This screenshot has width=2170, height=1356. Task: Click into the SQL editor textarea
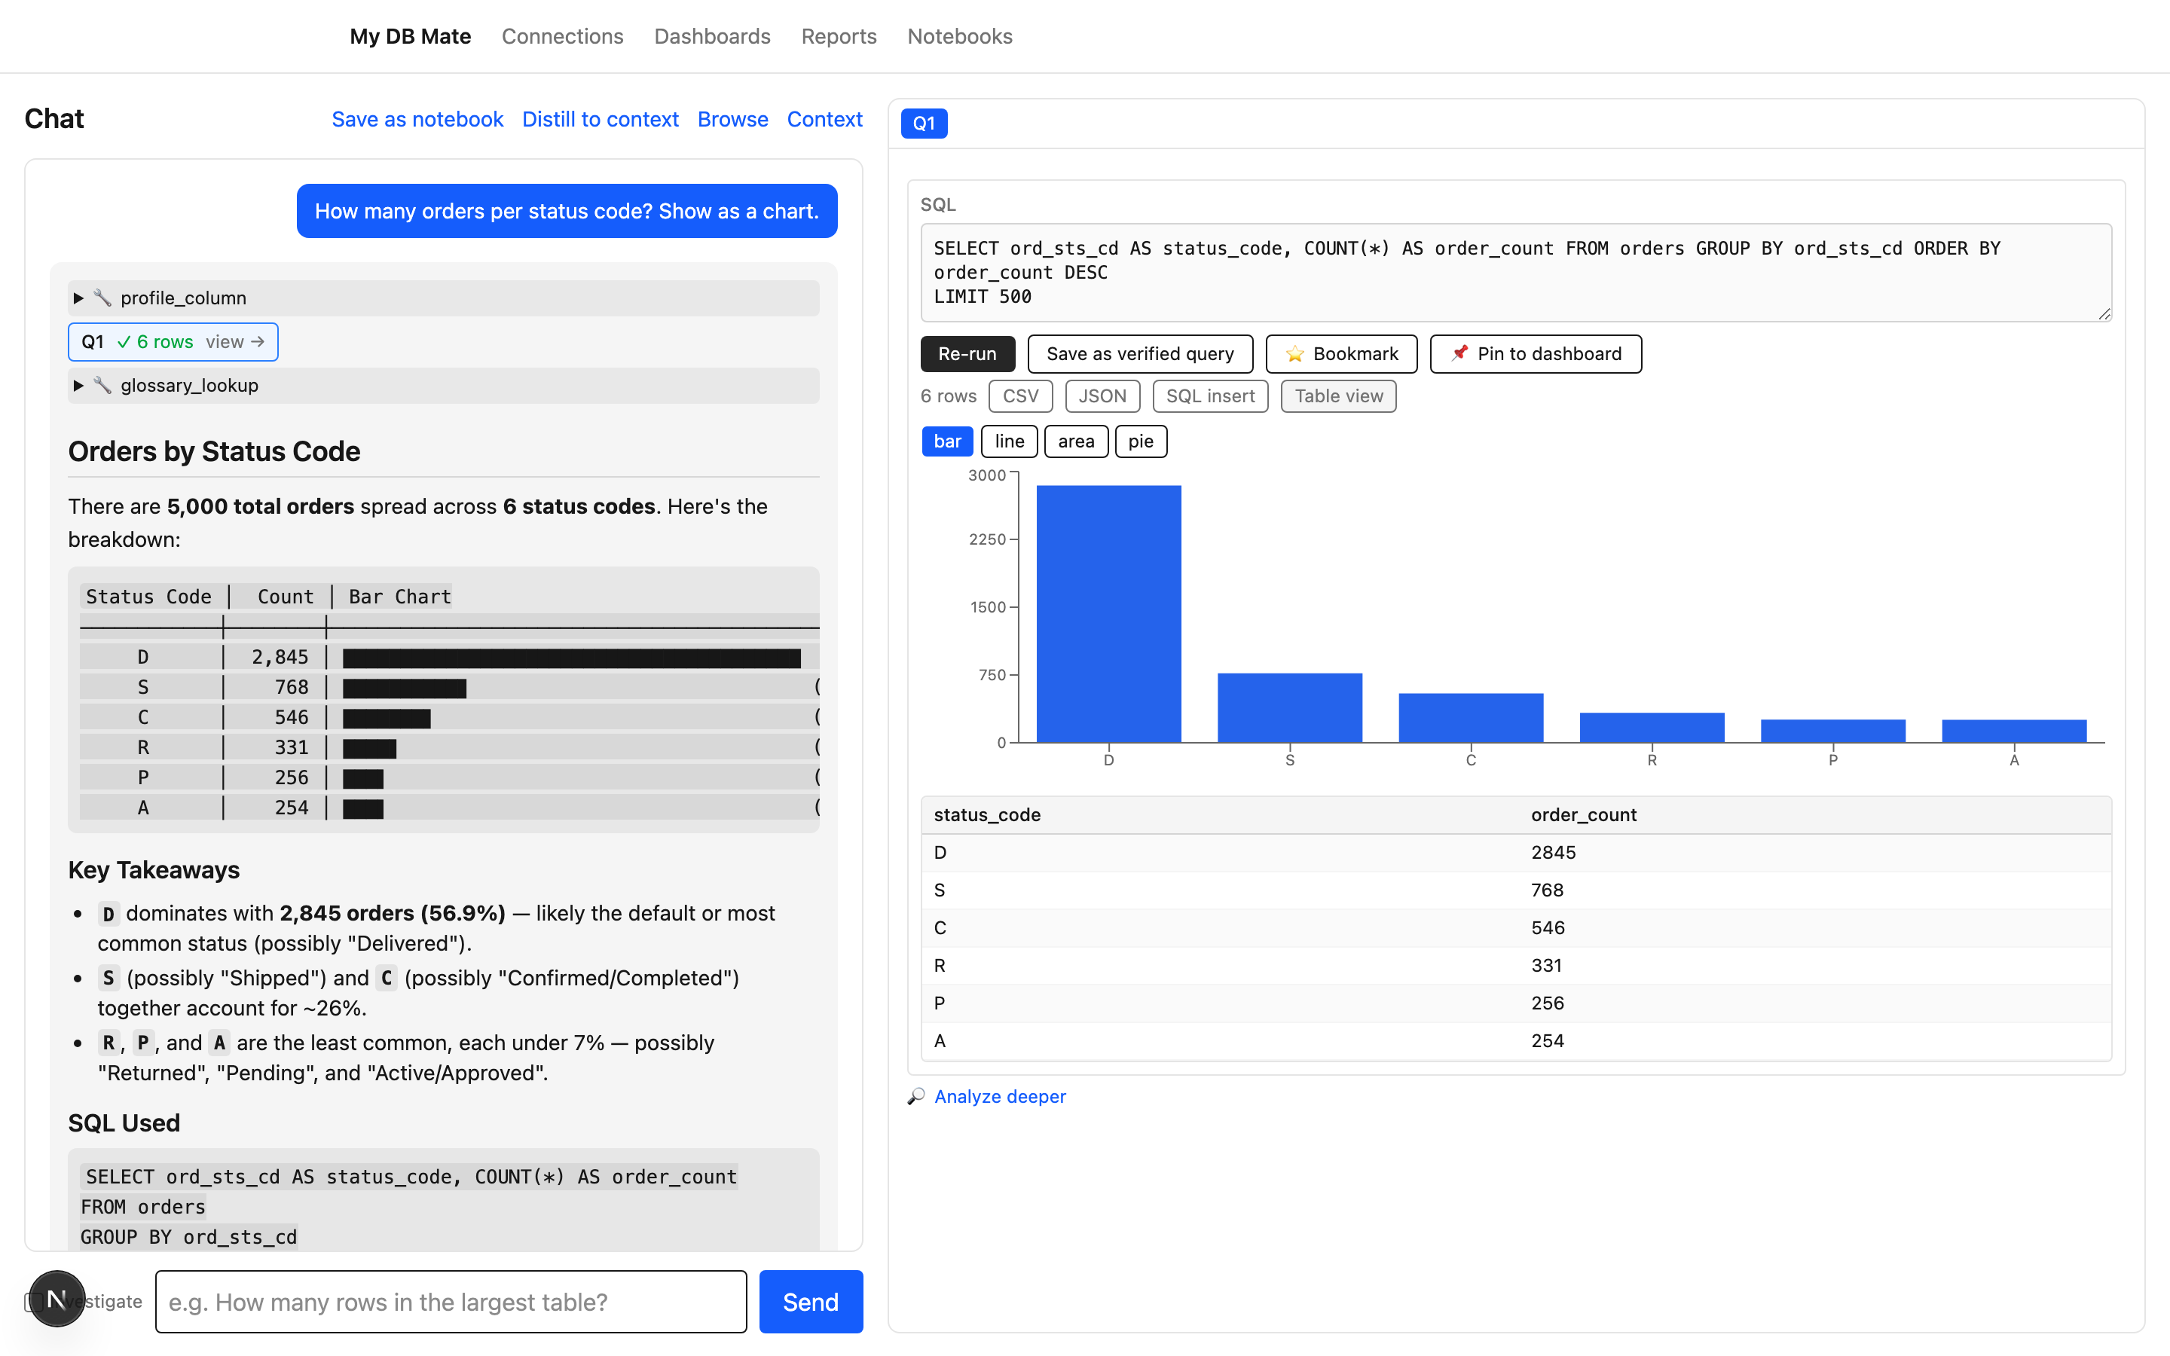click(1515, 273)
